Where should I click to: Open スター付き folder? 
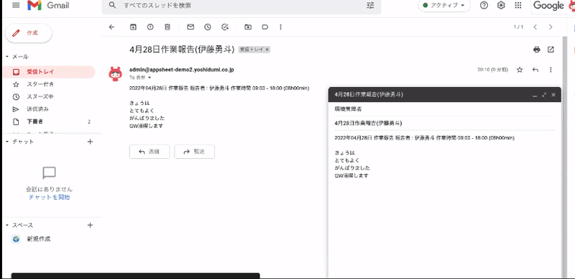[49, 84]
